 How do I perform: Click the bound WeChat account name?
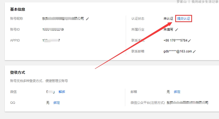coord(50,92)
